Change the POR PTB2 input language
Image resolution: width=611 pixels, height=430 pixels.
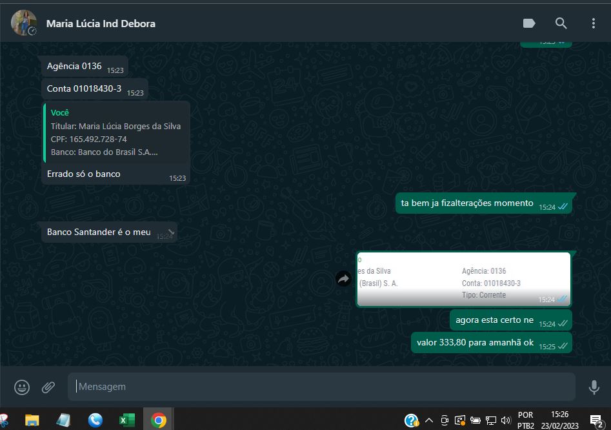[526, 420]
